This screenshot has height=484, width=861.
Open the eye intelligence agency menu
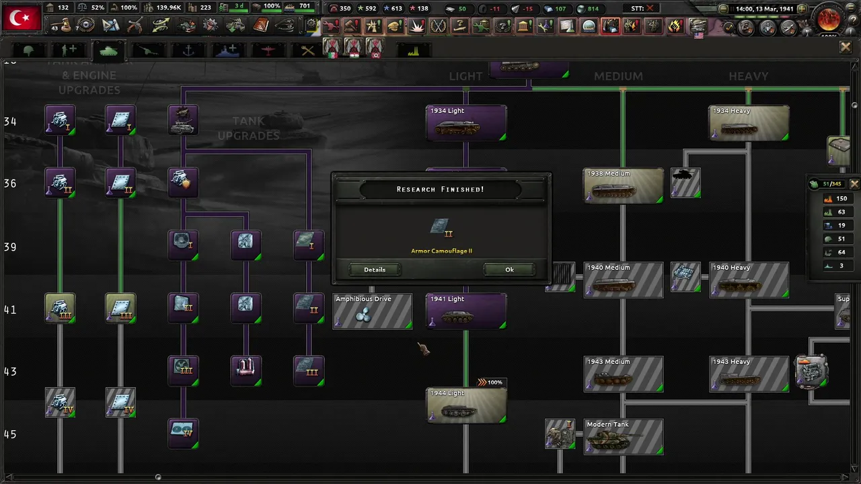click(x=85, y=26)
